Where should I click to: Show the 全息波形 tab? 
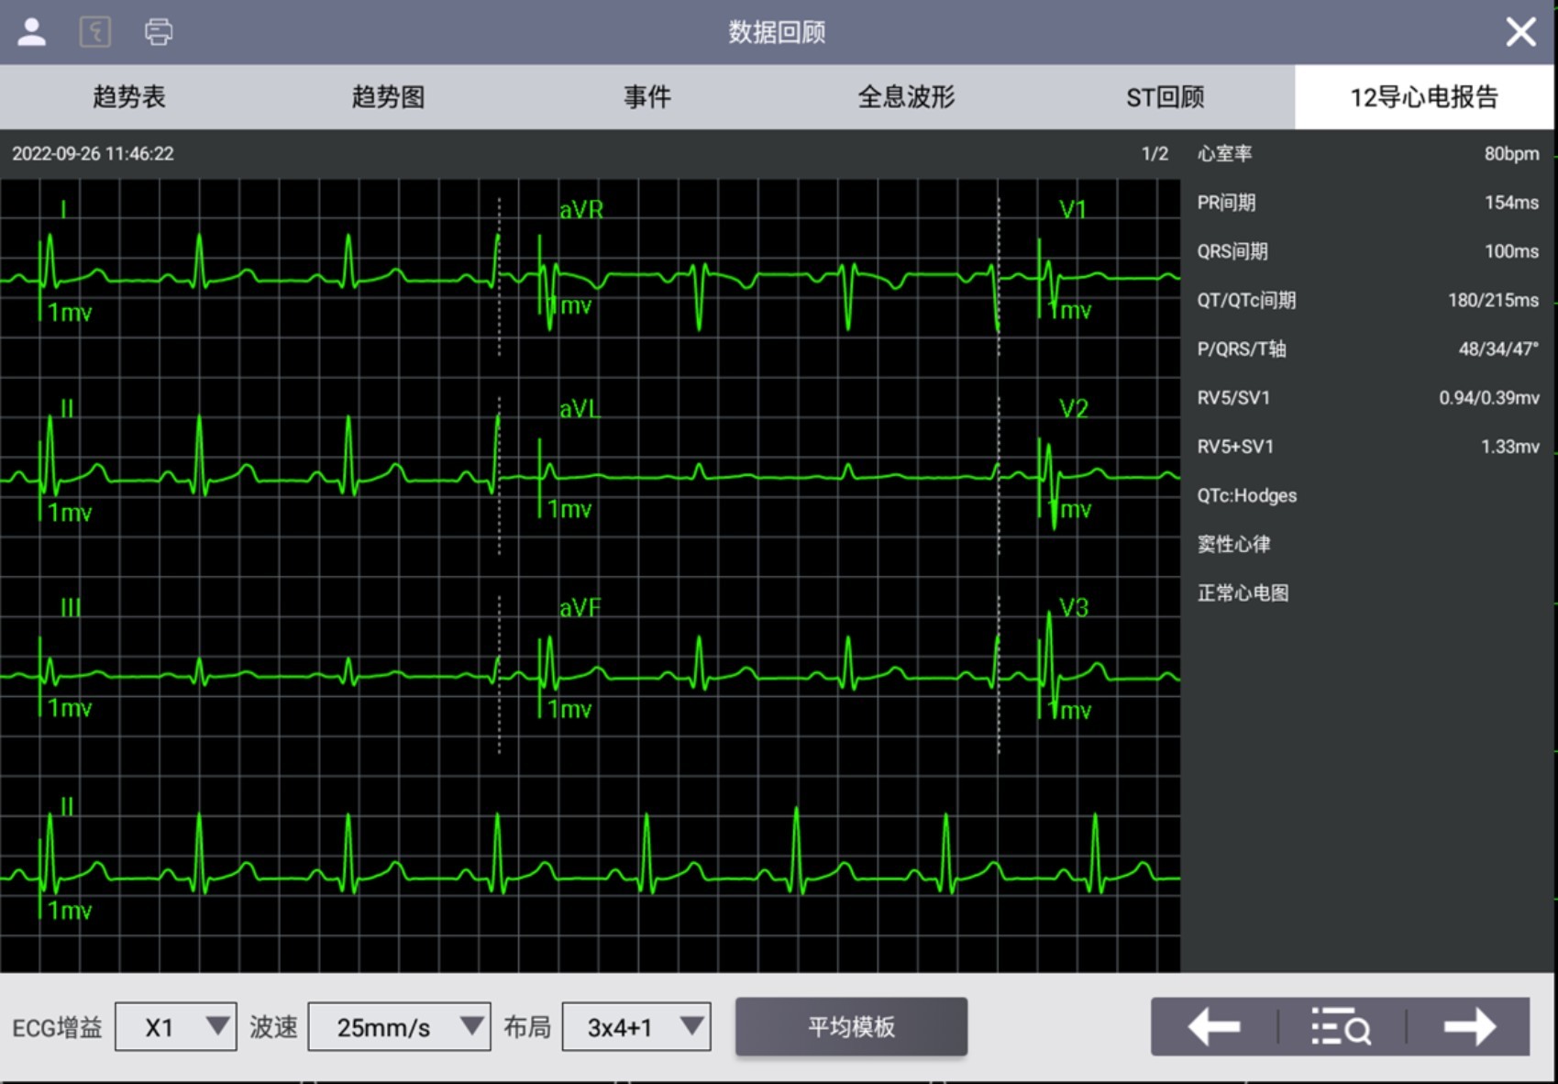point(906,97)
